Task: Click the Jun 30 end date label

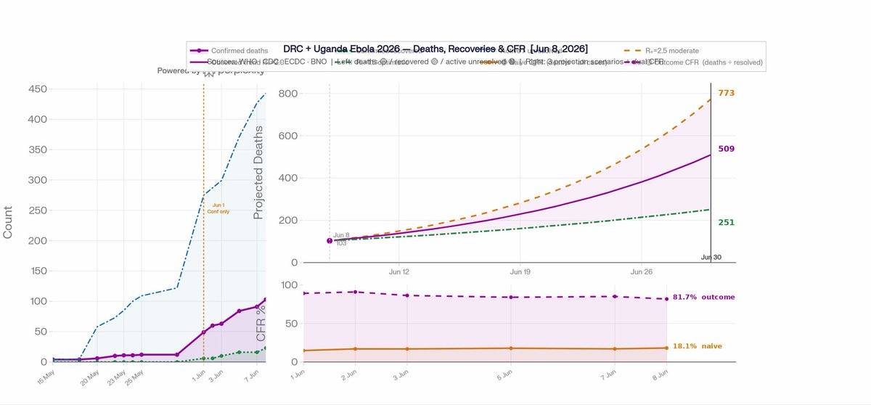Action: [x=711, y=258]
